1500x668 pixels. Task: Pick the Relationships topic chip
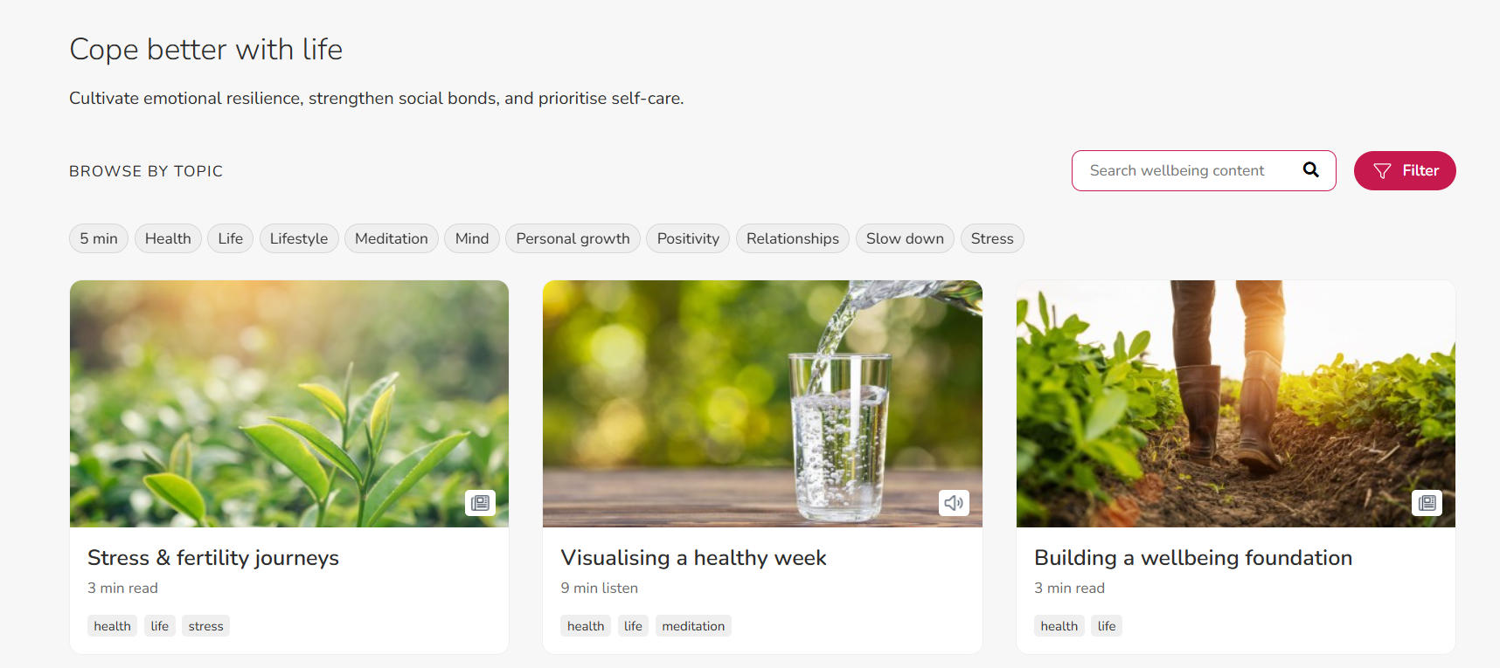click(792, 238)
